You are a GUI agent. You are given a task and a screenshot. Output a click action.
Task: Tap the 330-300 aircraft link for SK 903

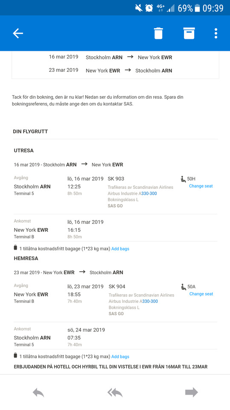point(149,193)
